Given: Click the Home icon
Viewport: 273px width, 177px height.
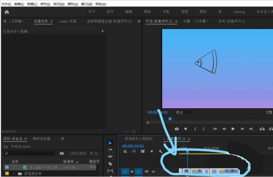Looking at the screenshot, I should (x=7, y=12).
